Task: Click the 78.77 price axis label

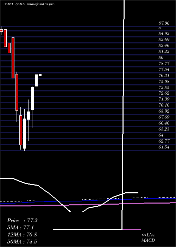Action: tap(164, 63)
